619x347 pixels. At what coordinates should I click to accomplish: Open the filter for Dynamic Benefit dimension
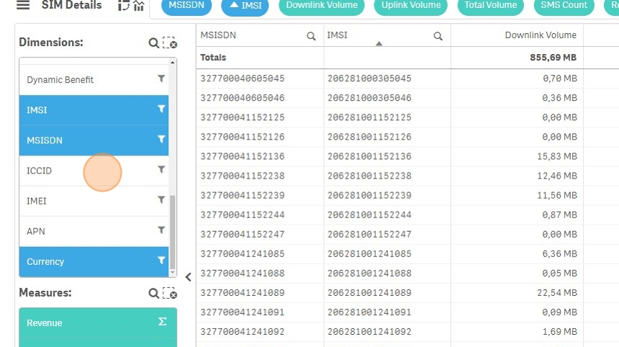[161, 78]
